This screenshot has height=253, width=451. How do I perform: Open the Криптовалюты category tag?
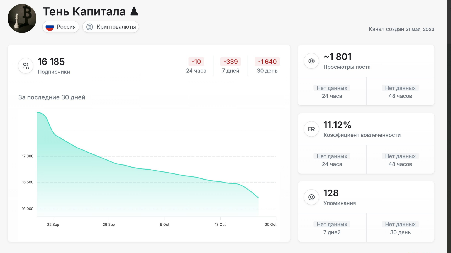111,27
